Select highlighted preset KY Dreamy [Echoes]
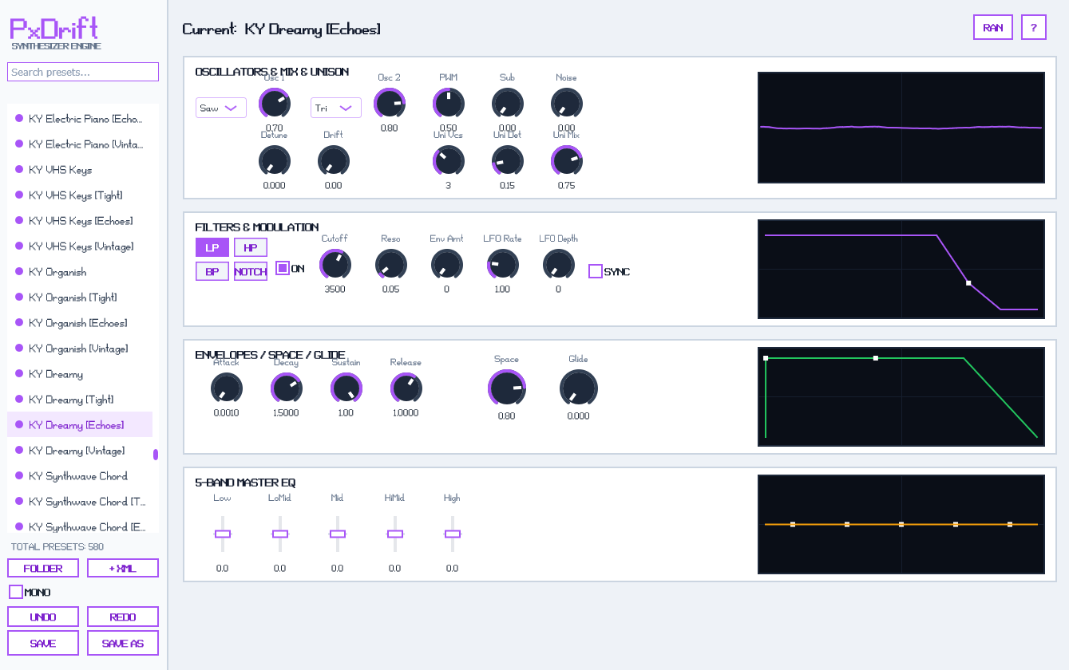Image resolution: width=1069 pixels, height=670 pixels. tap(80, 425)
